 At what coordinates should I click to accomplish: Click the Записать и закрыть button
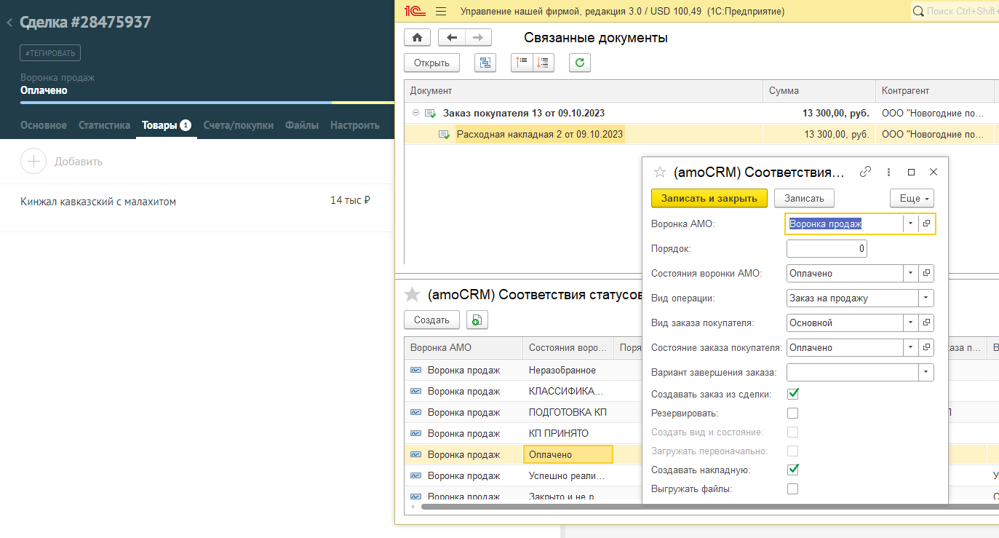tap(709, 198)
